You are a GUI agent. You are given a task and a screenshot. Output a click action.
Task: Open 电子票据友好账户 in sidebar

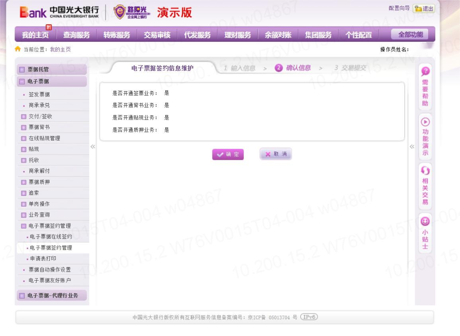pos(49,281)
